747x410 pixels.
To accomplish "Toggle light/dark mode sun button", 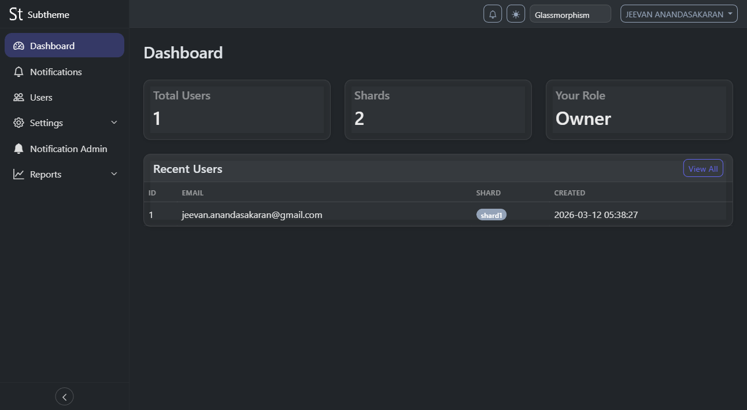I will pyautogui.click(x=516, y=14).
